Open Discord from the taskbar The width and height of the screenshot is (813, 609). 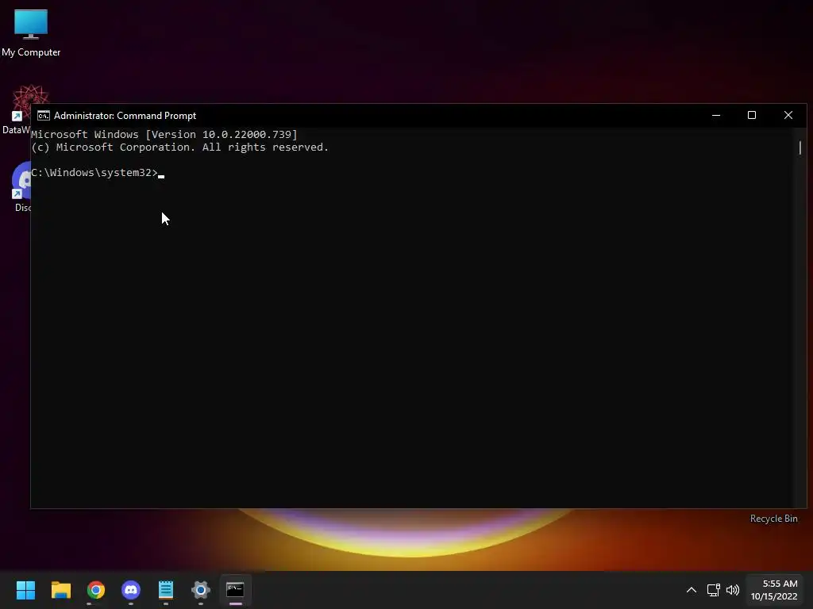[x=131, y=589]
